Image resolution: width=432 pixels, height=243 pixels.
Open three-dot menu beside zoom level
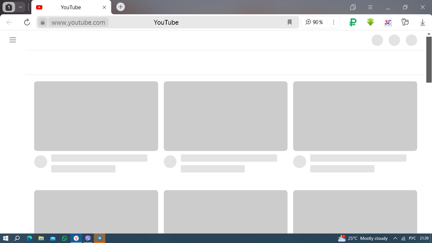(333, 22)
